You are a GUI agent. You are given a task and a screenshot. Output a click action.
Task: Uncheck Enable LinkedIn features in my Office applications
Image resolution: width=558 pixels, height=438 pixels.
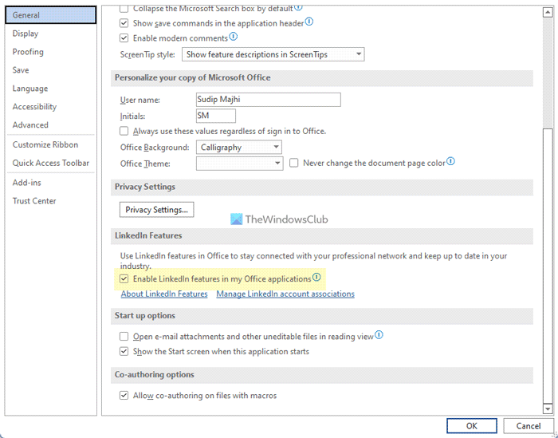click(124, 278)
